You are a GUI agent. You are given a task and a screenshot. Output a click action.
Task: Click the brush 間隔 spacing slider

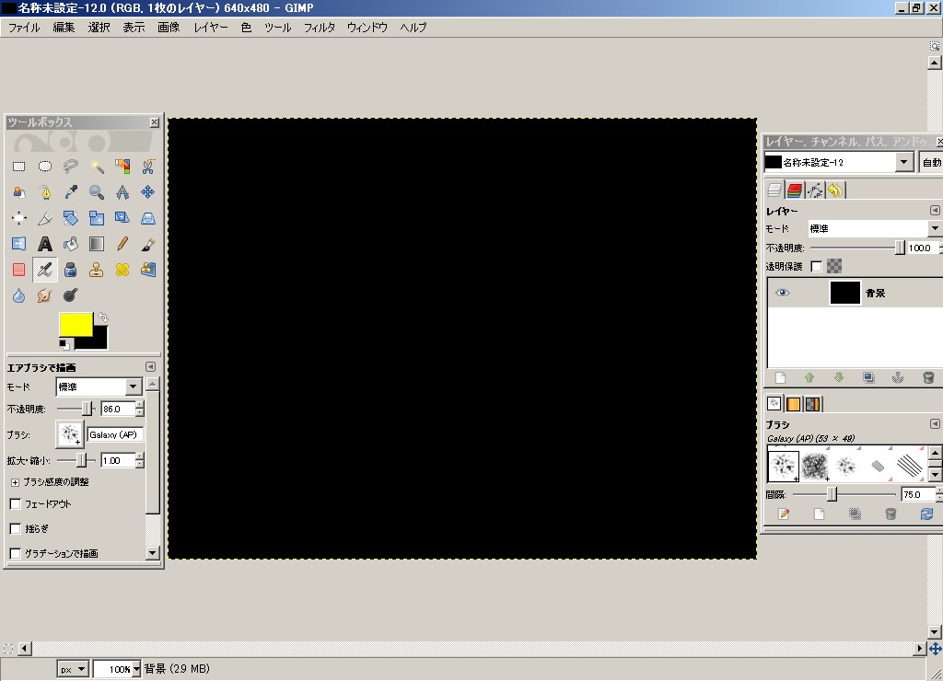tap(844, 494)
